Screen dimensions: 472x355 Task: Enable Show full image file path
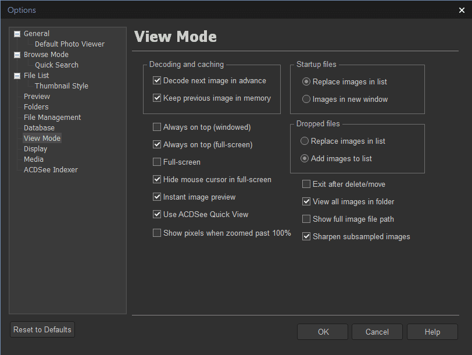pos(306,219)
